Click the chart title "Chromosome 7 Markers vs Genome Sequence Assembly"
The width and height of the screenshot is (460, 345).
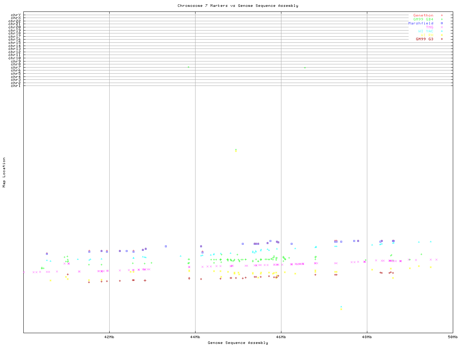[x=238, y=6]
